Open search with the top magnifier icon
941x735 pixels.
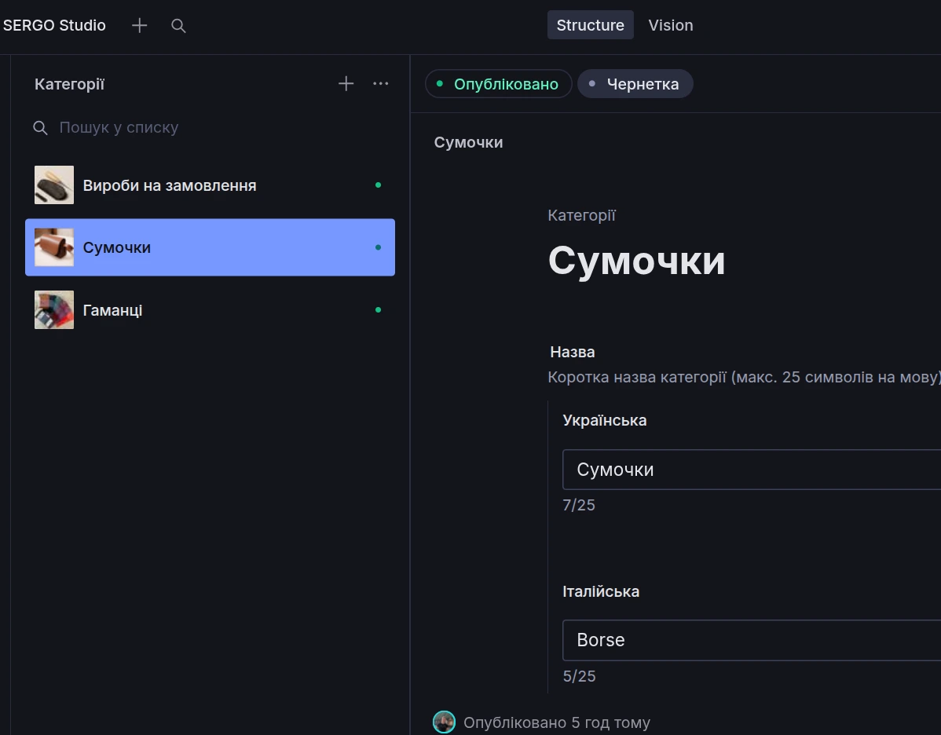178,25
